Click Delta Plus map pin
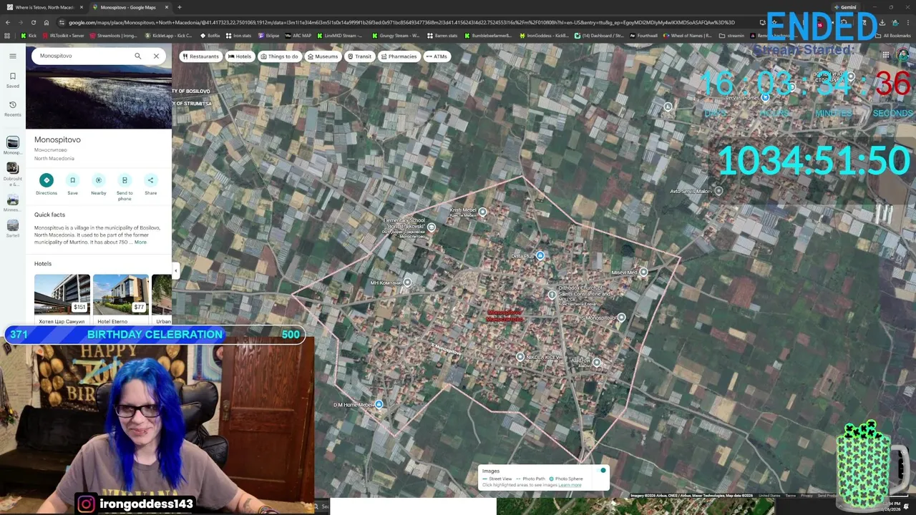This screenshot has height=515, width=916. [540, 255]
